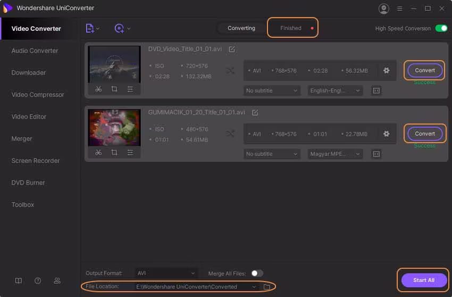Open Magyar MPE audio track dropdown
Screen dimensions: 452x297
[335, 154]
